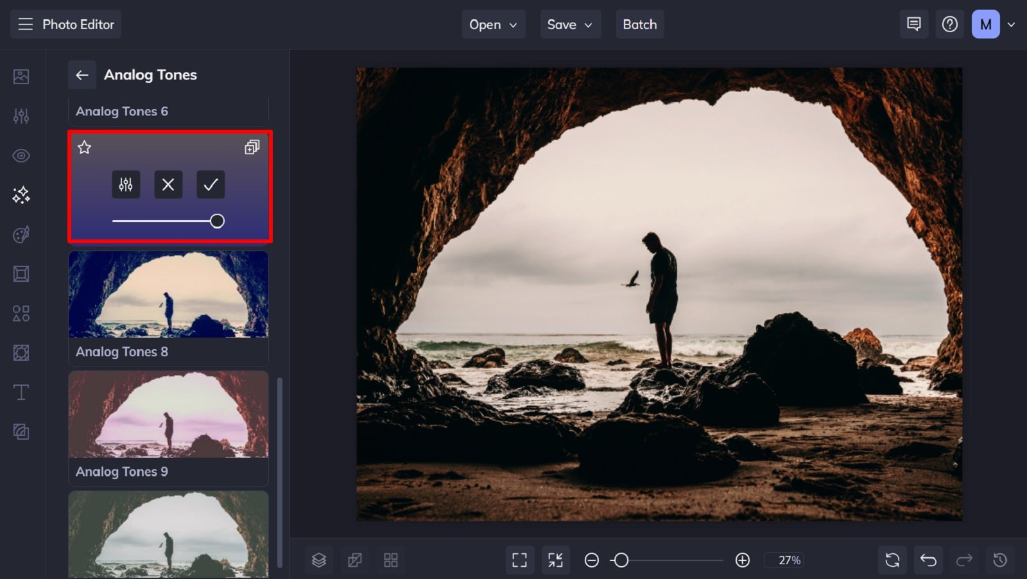1027x579 pixels.
Task: Launch Batch processing
Action: coord(639,24)
